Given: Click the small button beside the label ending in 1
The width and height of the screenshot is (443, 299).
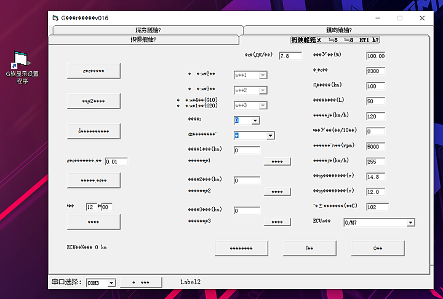Looking at the screenshot, I should click(x=277, y=161).
